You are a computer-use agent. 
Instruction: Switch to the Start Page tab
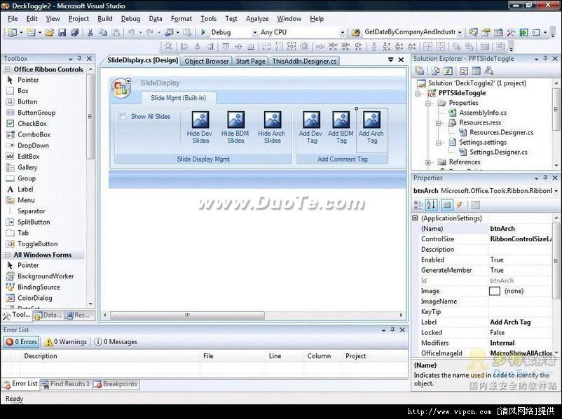pos(251,61)
